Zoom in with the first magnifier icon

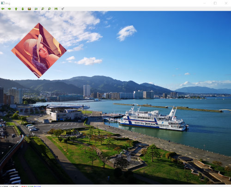(x=43, y=9)
